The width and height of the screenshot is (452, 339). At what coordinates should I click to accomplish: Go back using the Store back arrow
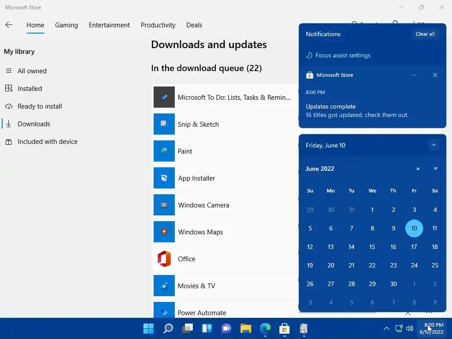[x=9, y=25]
